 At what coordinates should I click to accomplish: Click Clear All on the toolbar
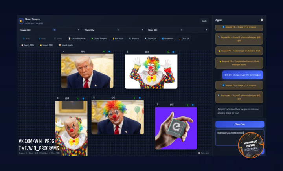tap(184, 39)
